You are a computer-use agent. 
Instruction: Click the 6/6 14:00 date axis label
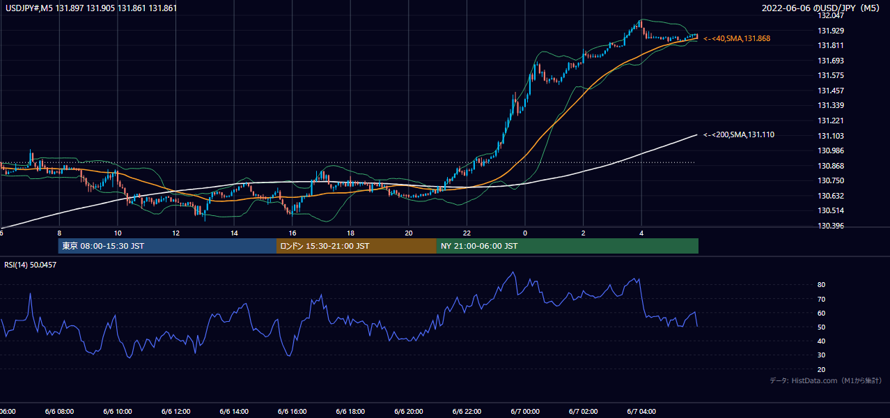pyautogui.click(x=234, y=411)
